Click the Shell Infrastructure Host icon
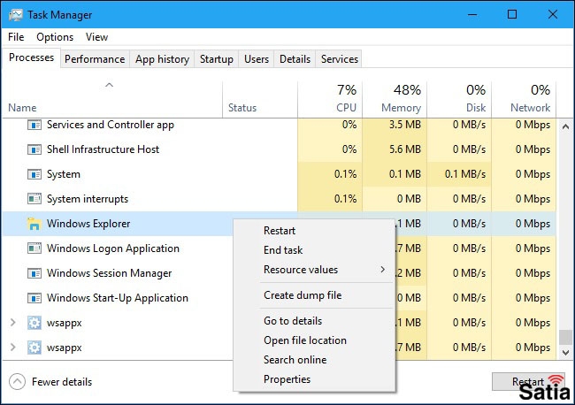This screenshot has height=405, width=575. (x=34, y=149)
